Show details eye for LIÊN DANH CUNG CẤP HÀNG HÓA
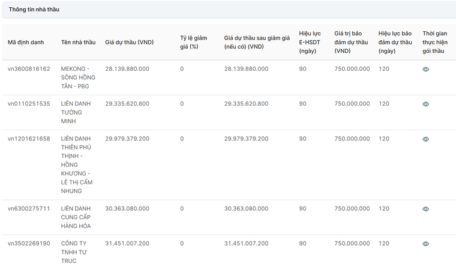Screen dimensions: 456x269 point(425,209)
